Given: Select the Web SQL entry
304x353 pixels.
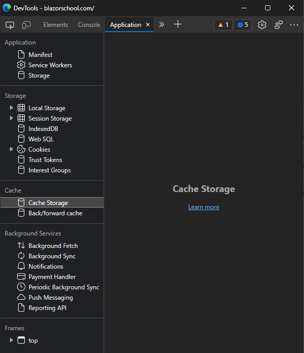Looking at the screenshot, I should pos(41,139).
